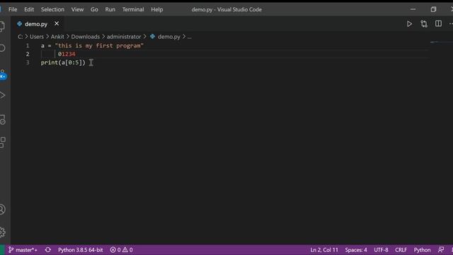
Task: Click demo.py in the breadcrumb path
Action: click(x=168, y=37)
